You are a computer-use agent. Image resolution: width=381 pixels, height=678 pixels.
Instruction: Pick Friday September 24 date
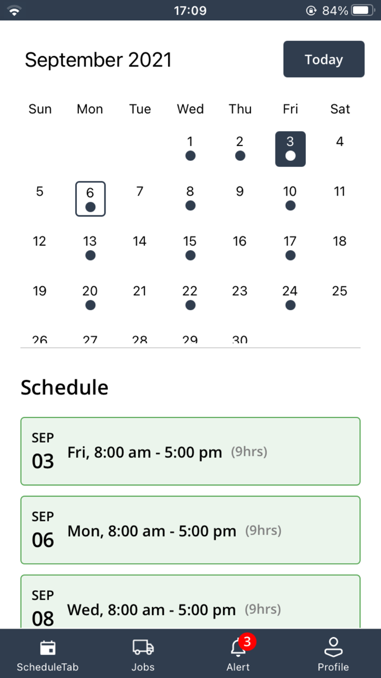[290, 298]
